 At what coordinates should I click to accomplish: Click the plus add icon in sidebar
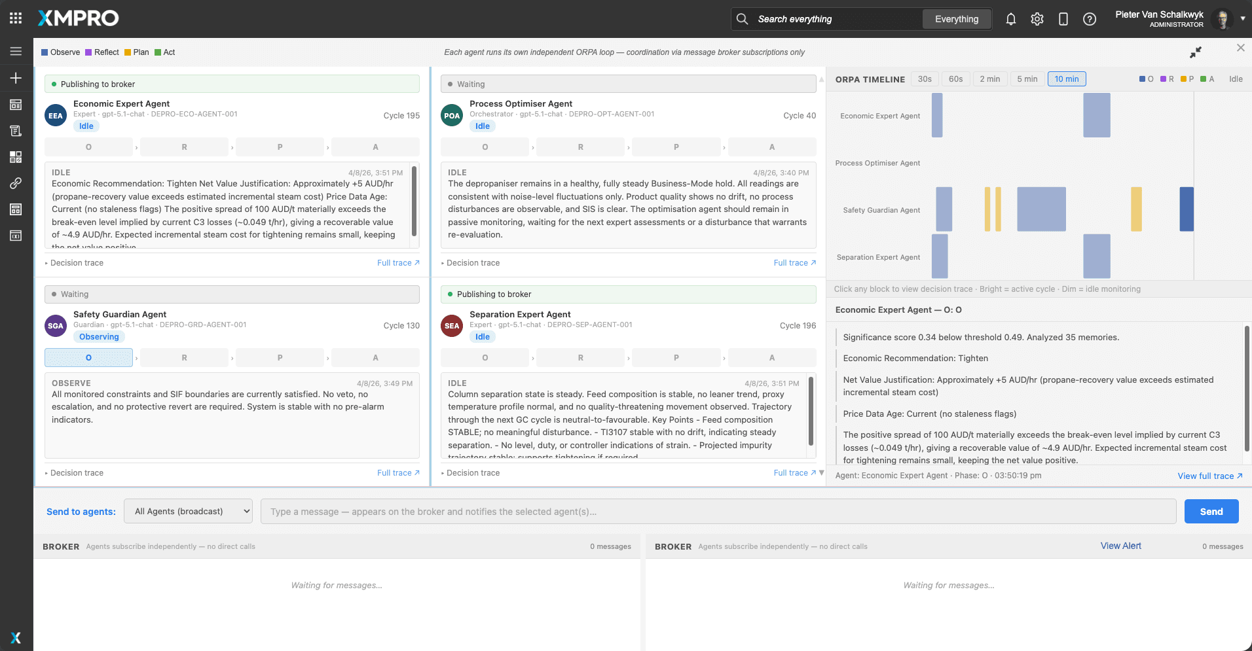tap(16, 78)
